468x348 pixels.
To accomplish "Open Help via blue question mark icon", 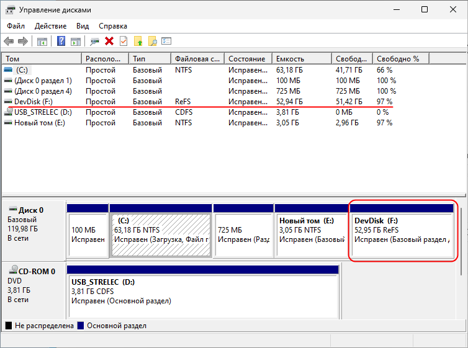I will [61, 42].
